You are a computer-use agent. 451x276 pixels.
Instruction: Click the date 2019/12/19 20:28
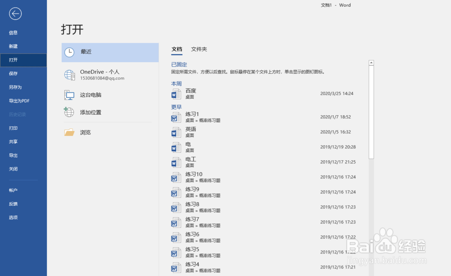(338, 147)
